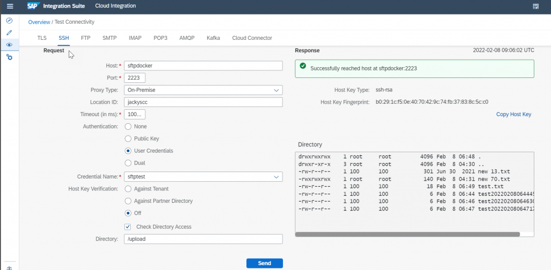Select User Credentials authentication
Screen dimensions: 551x270
(128, 151)
